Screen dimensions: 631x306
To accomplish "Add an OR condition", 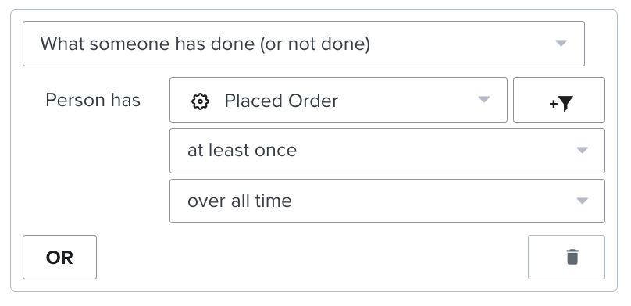I will click(x=59, y=258).
